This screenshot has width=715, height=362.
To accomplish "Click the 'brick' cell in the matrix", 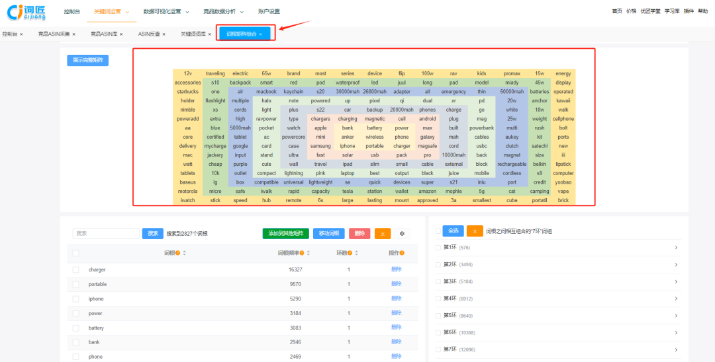I will (x=563, y=200).
